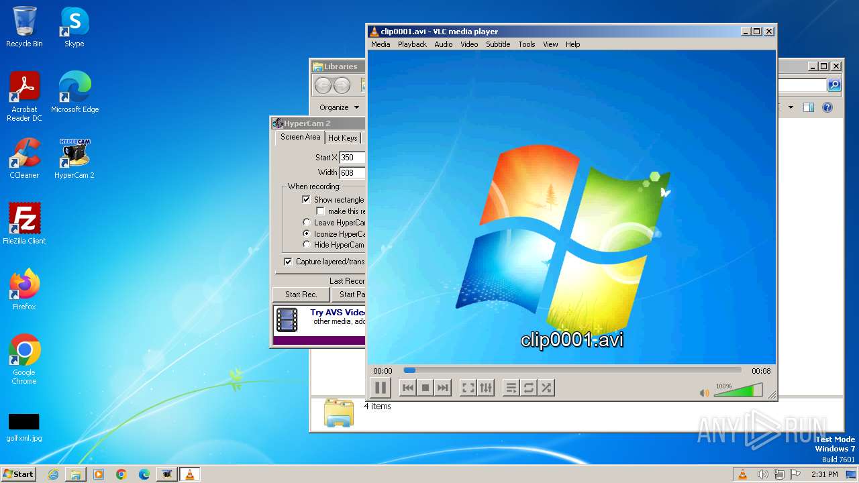
Task: Open the Tools menu in VLC
Action: (527, 44)
